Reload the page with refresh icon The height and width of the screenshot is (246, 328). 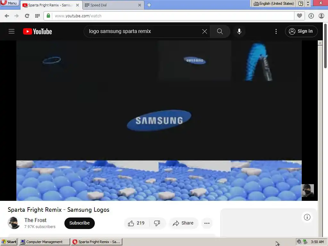pos(27,16)
